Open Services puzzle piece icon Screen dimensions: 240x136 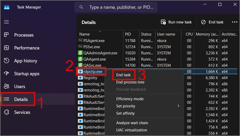[x=6, y=112]
